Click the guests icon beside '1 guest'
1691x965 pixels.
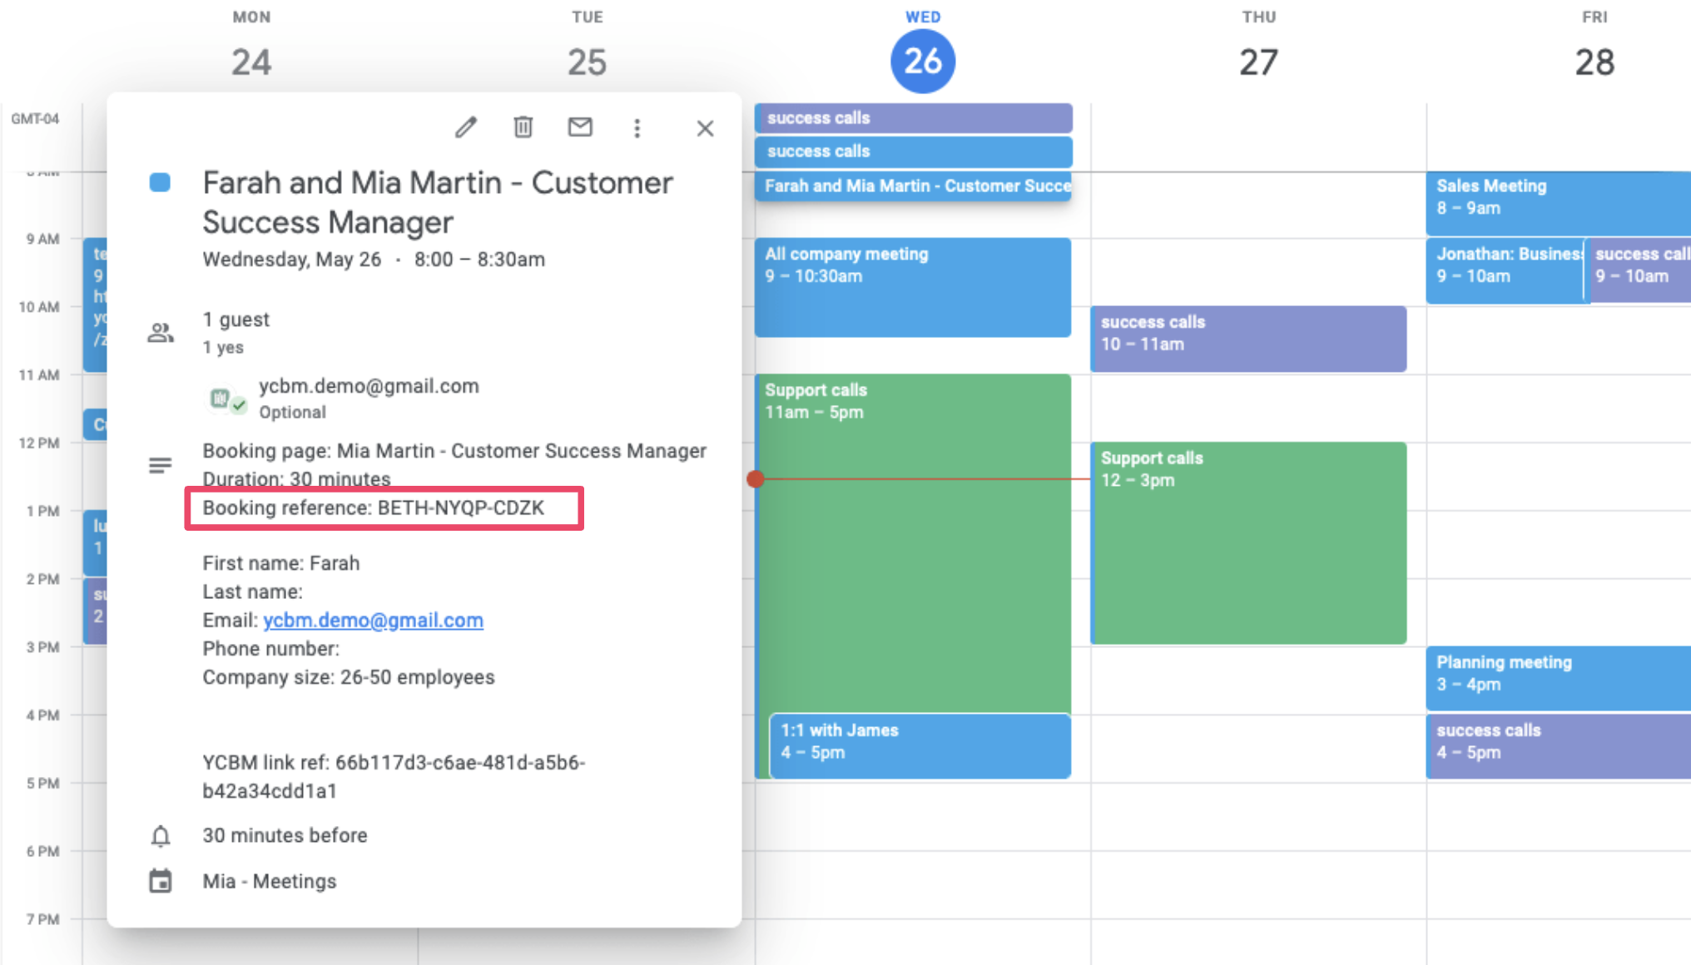[x=161, y=331]
